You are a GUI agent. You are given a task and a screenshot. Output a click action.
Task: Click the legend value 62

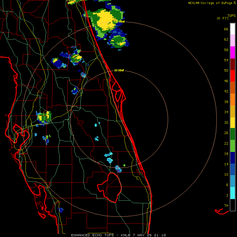pos(226,39)
